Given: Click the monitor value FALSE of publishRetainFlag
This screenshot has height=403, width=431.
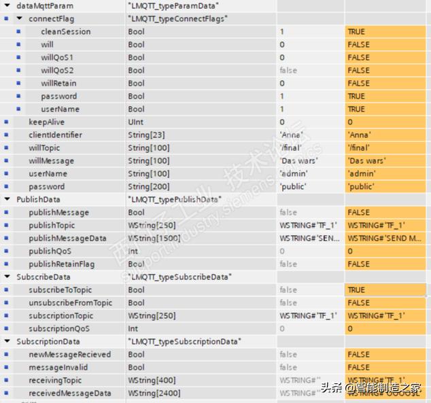Looking at the screenshot, I should [385, 264].
